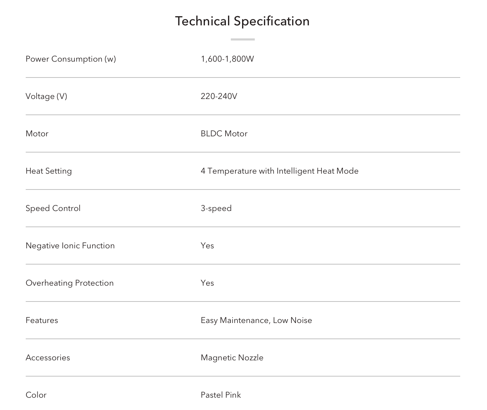487x410 pixels.
Task: Click Yes beside Overheating Protection
Action: point(207,283)
